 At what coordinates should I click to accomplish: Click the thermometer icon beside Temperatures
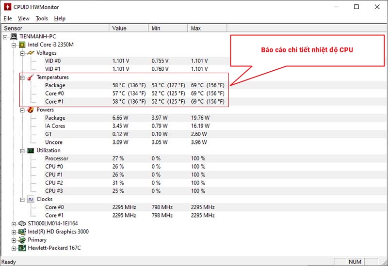[x=31, y=78]
